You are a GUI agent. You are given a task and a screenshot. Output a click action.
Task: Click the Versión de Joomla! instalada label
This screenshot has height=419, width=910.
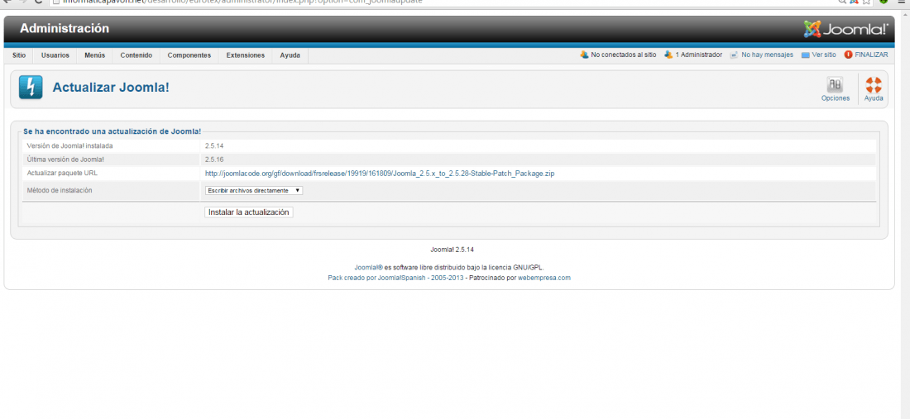pyautogui.click(x=69, y=145)
